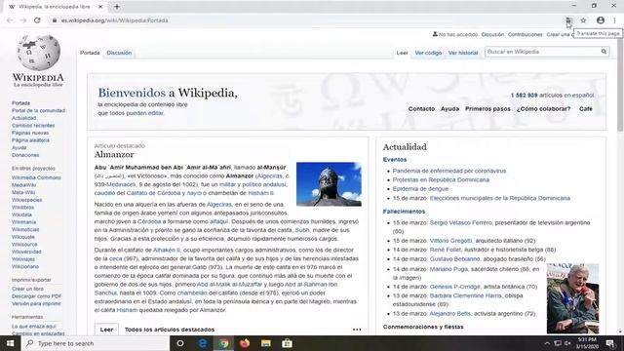Open the Wikcionario sidebar link

pos(25,266)
